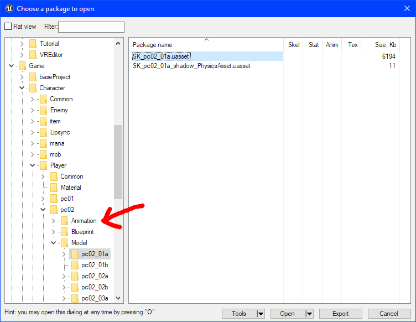Click the Export button
This screenshot has height=322, width=416.
pyautogui.click(x=341, y=314)
